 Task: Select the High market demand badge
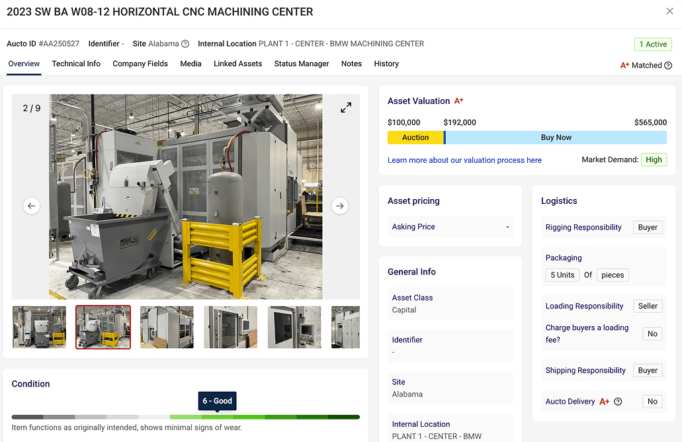click(x=654, y=159)
